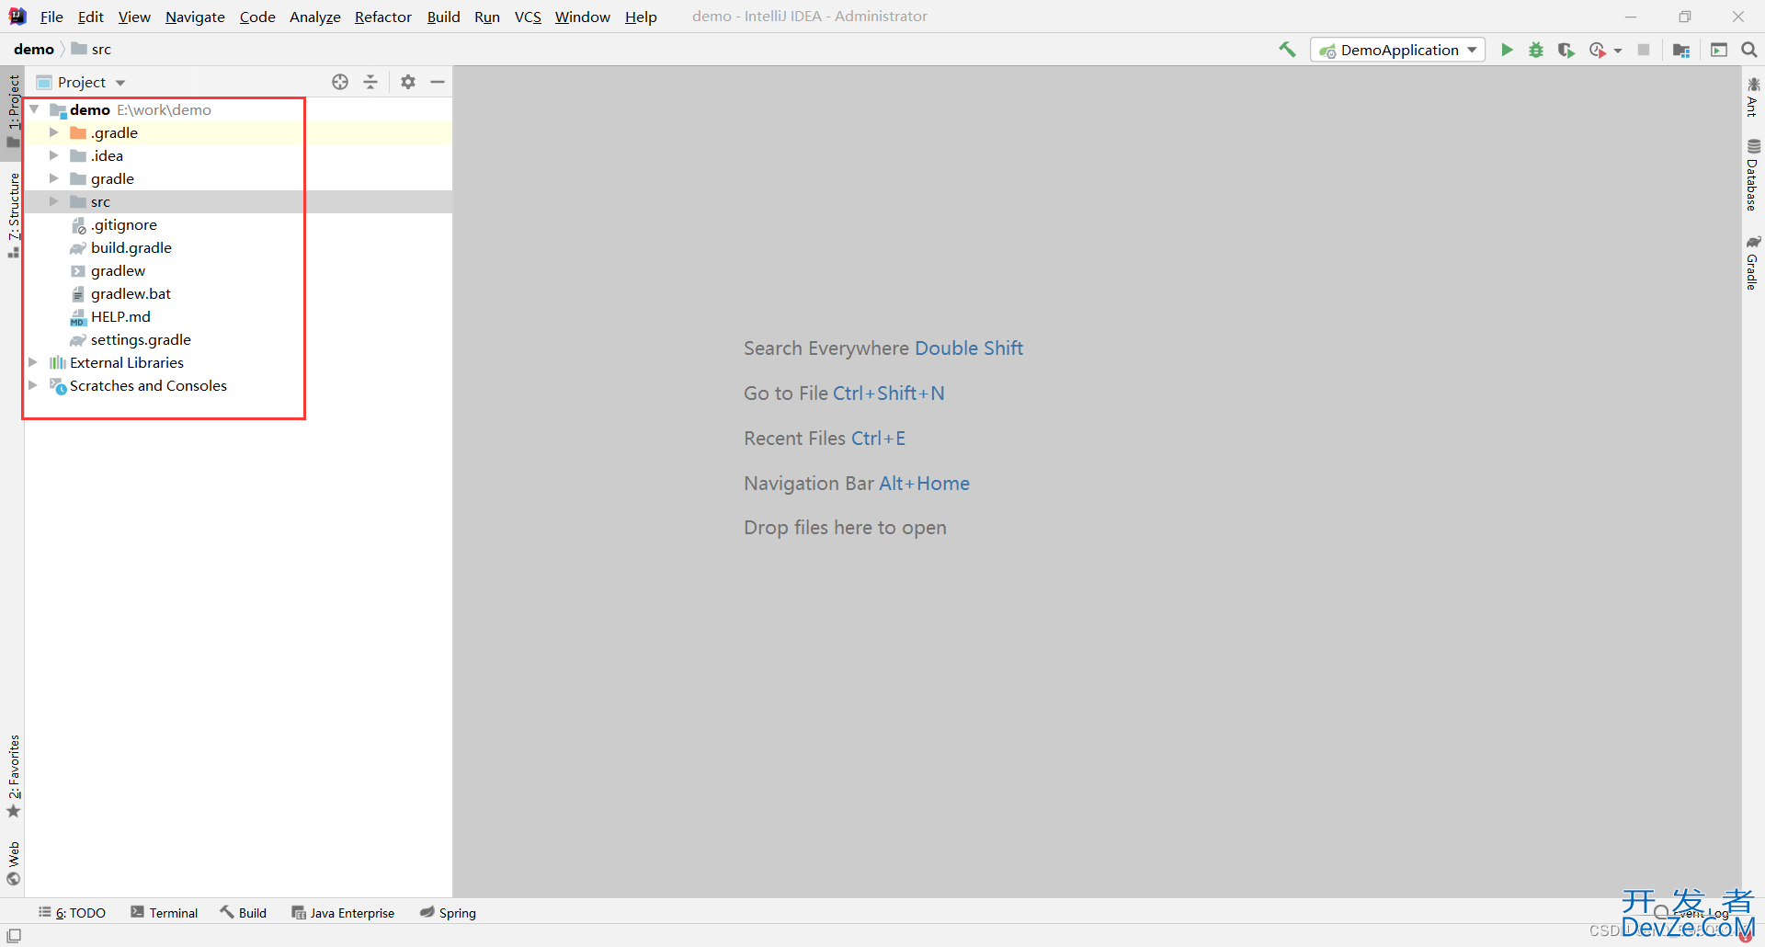This screenshot has height=947, width=1765.
Task: Open the 2: Favorites side tab
Action: coord(13,776)
